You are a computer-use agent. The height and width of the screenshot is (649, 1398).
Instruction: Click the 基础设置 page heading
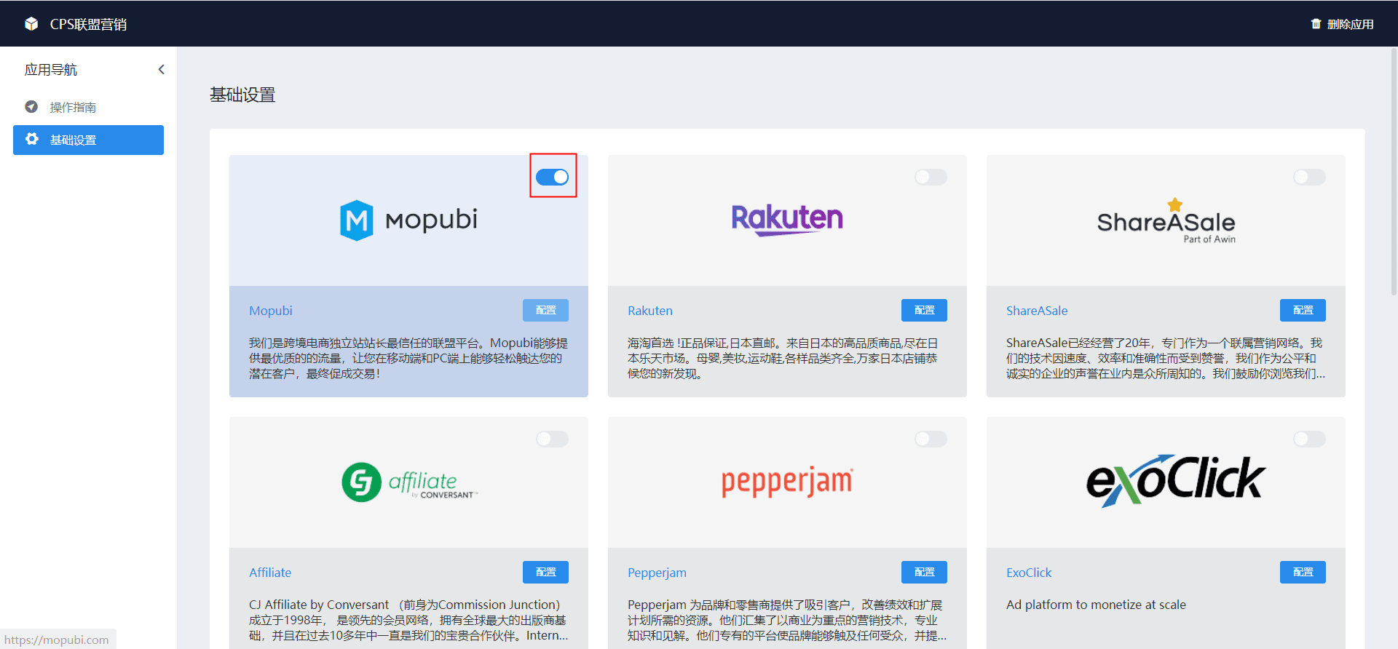pyautogui.click(x=242, y=95)
